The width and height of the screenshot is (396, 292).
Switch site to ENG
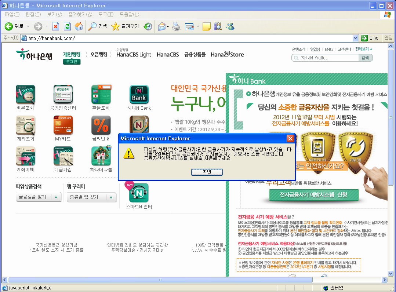click(x=328, y=49)
